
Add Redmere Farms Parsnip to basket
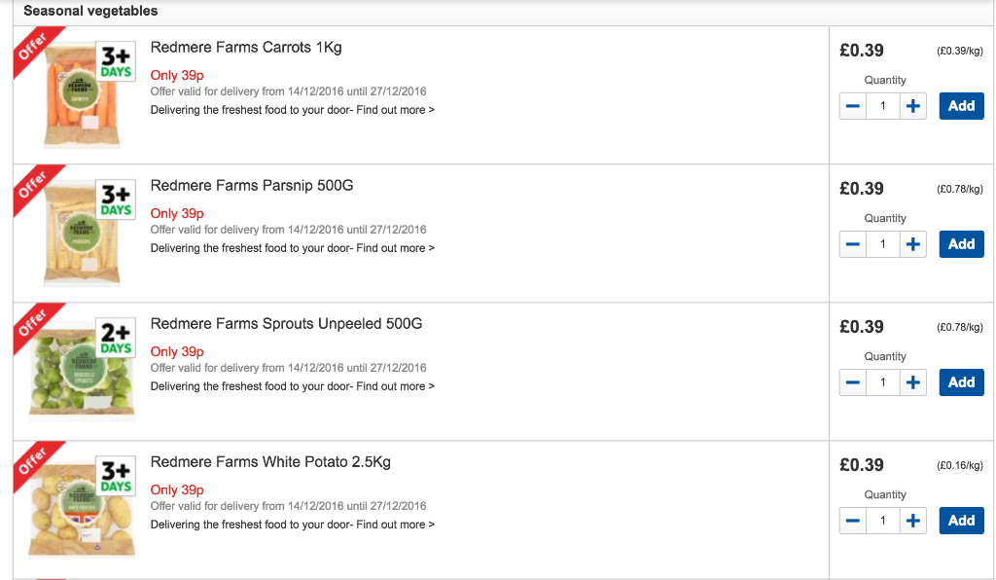[962, 244]
